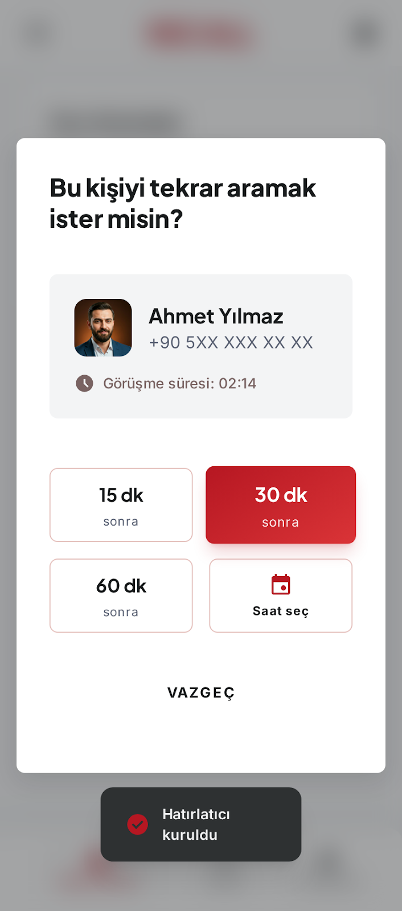Select the 15 dk sonra reminder option
This screenshot has width=402, height=911.
click(x=121, y=504)
